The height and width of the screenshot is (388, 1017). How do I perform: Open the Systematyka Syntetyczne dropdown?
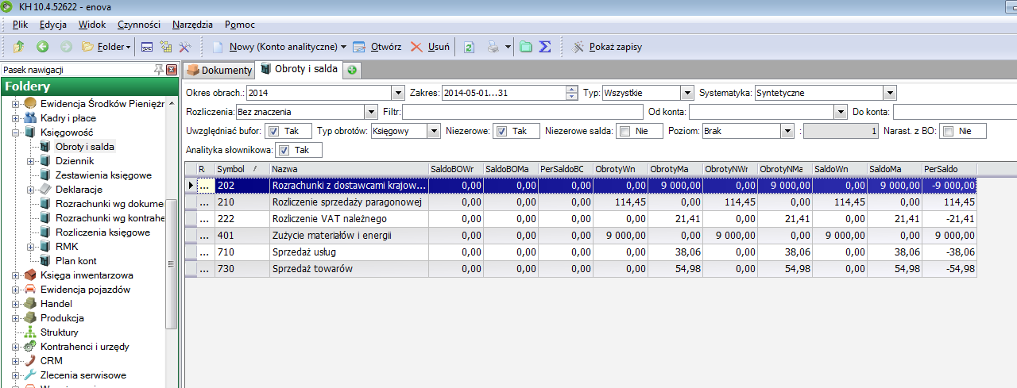pyautogui.click(x=890, y=93)
